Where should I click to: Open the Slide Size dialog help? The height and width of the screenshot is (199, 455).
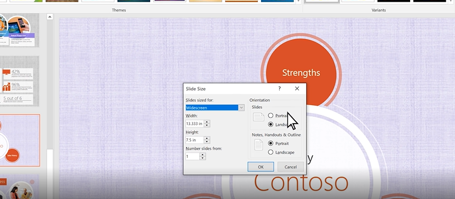(279, 89)
